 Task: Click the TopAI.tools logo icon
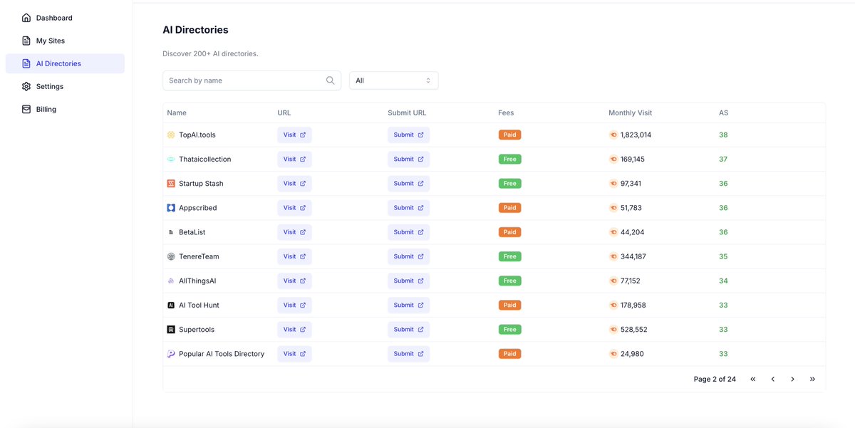[x=171, y=135]
